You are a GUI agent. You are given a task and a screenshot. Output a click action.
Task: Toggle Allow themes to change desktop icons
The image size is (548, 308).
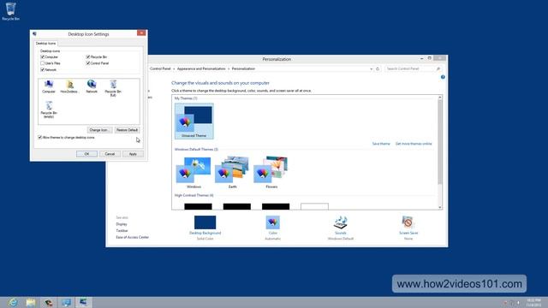click(39, 137)
